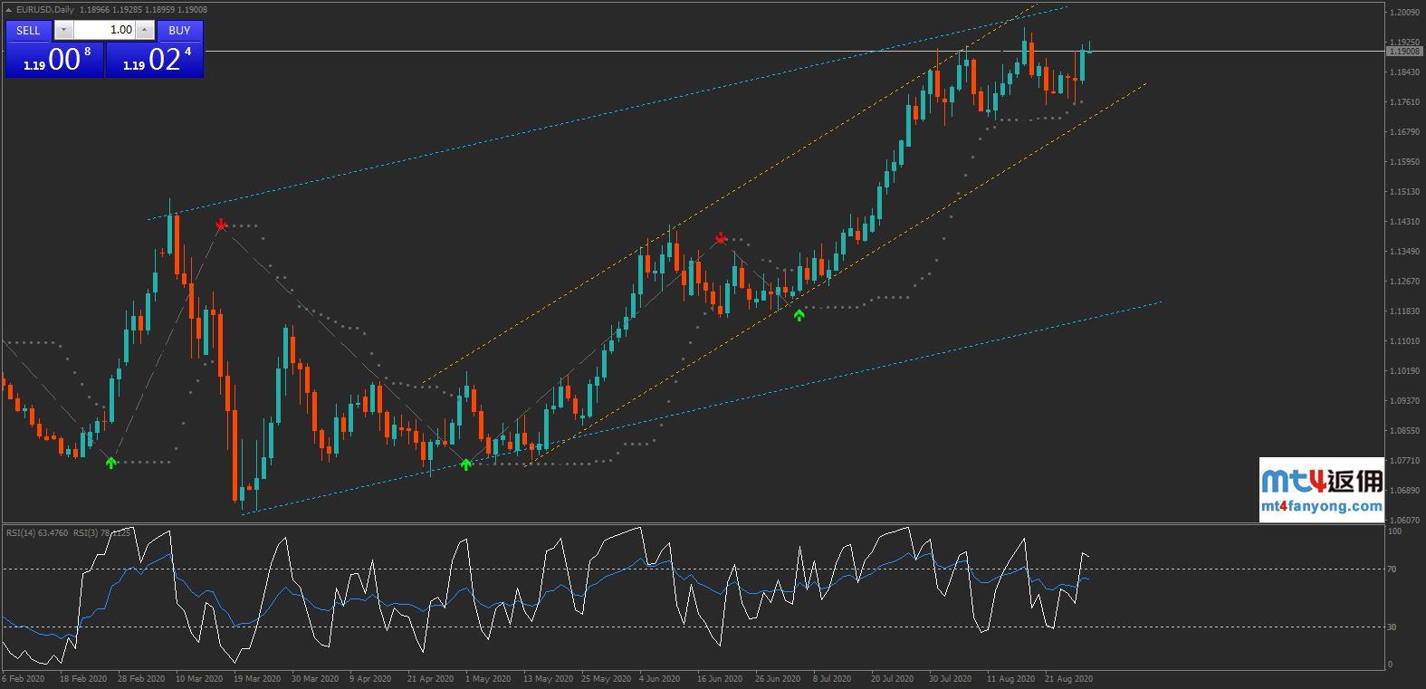Select red sell arrow near mid-June 2020
This screenshot has height=689, width=1426.
point(721,238)
